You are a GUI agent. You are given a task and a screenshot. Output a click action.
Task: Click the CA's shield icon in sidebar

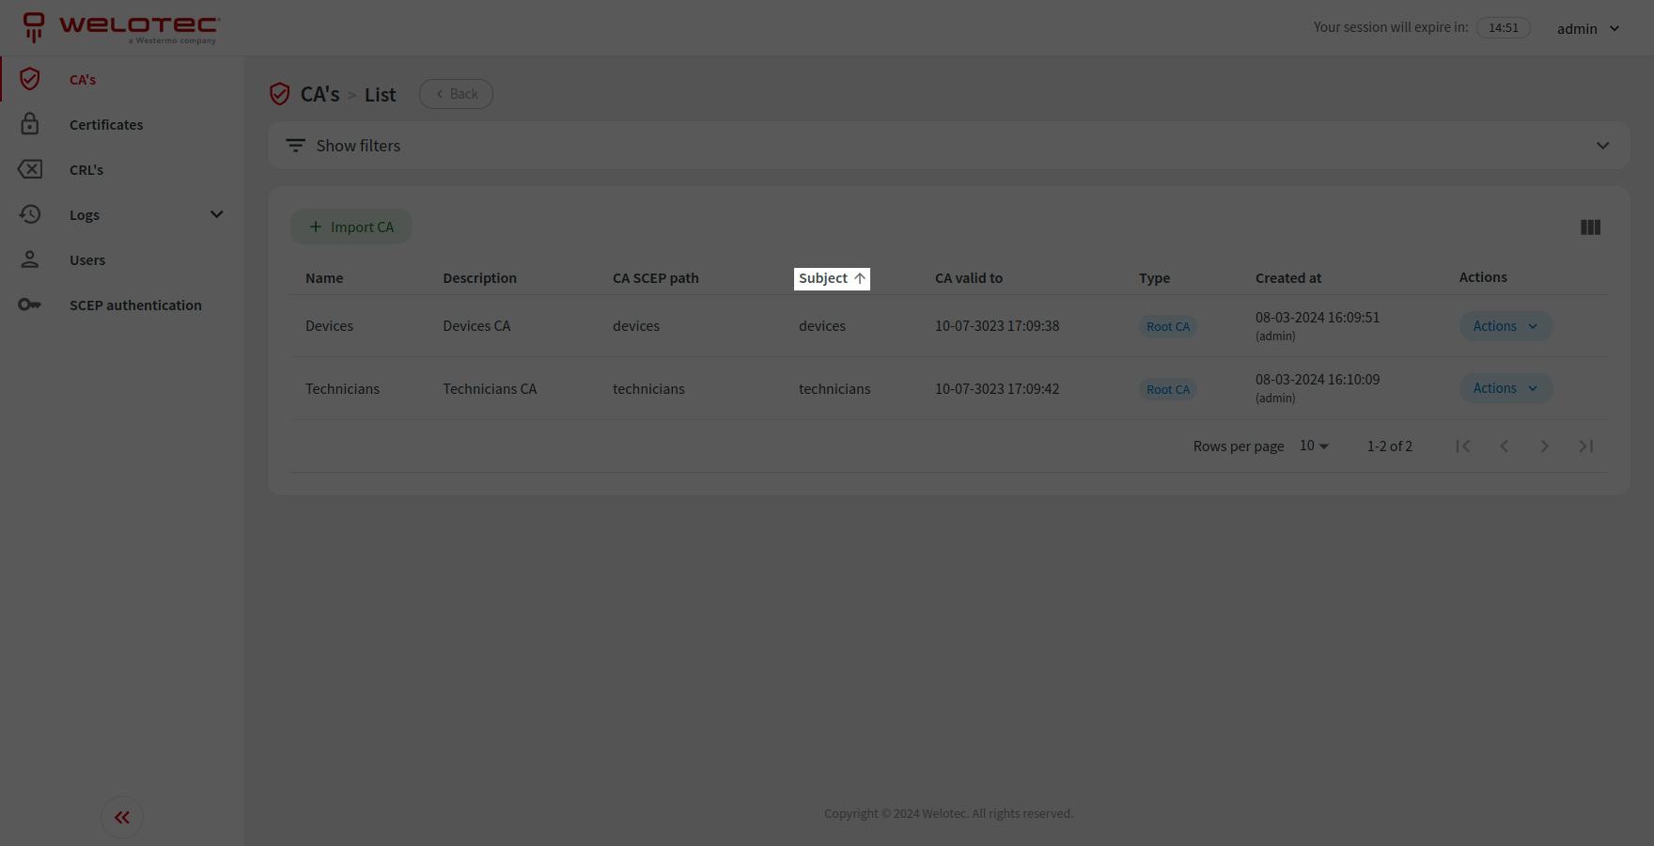30,79
